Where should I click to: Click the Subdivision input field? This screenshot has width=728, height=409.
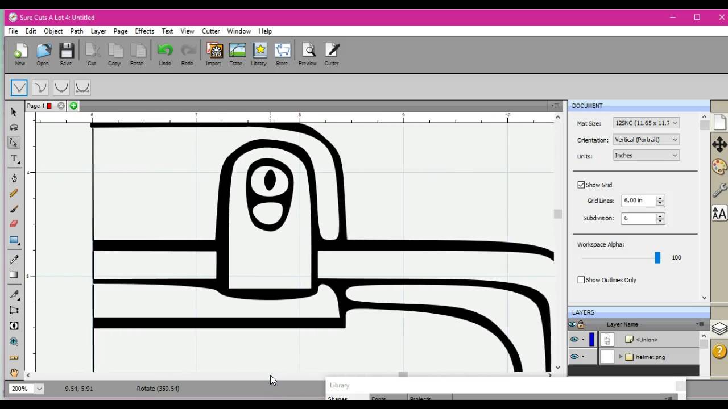click(639, 218)
